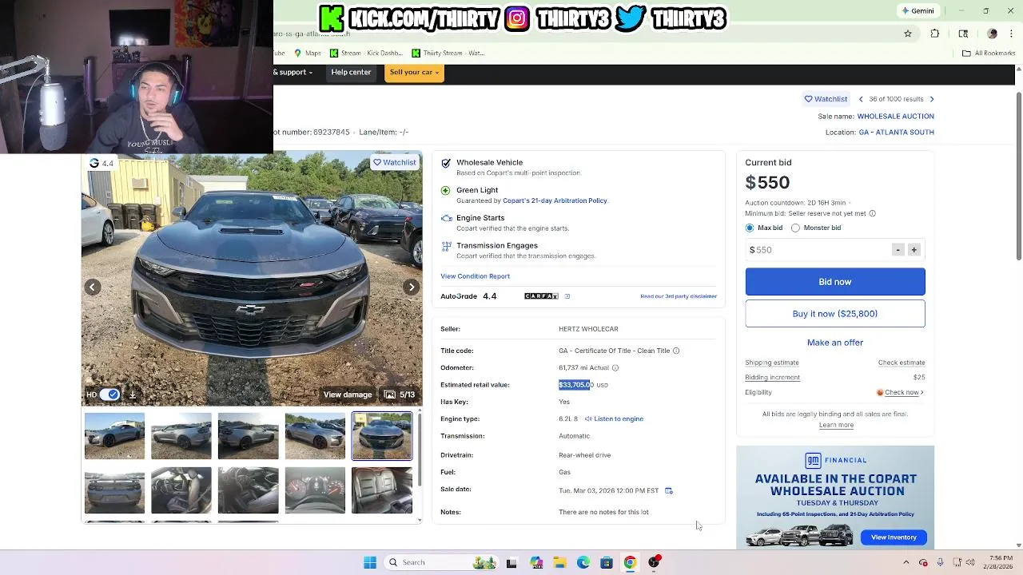Open the WHOLESALE AUCTION sale name link
1023x575 pixels.
pyautogui.click(x=895, y=117)
